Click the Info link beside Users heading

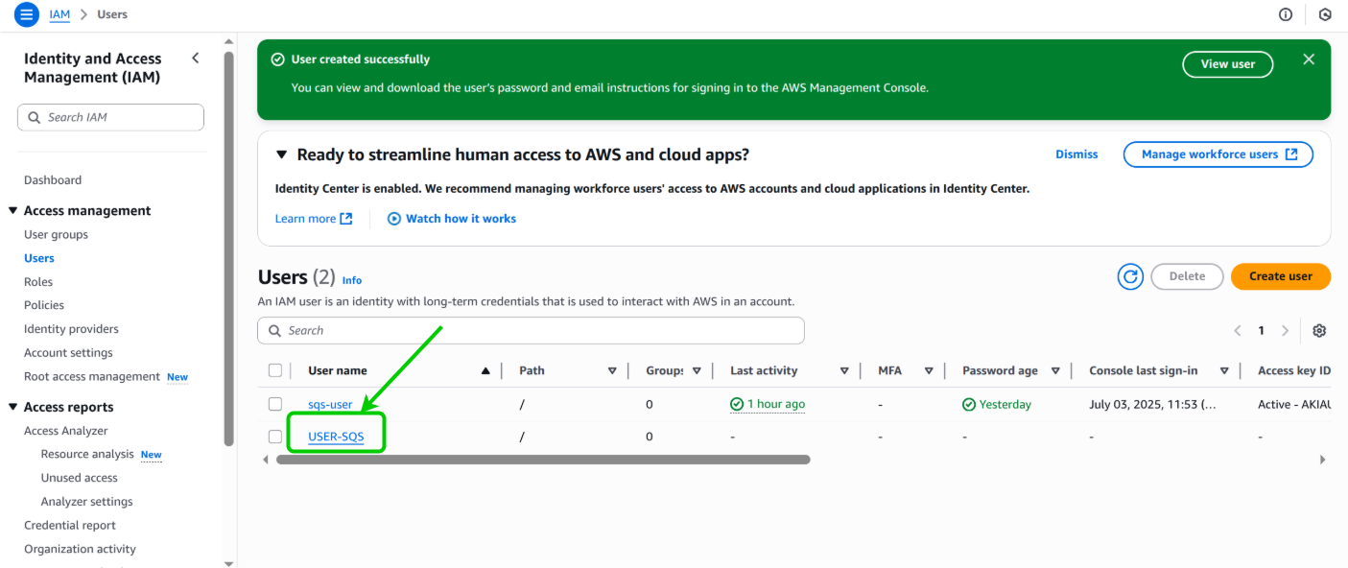tap(352, 280)
